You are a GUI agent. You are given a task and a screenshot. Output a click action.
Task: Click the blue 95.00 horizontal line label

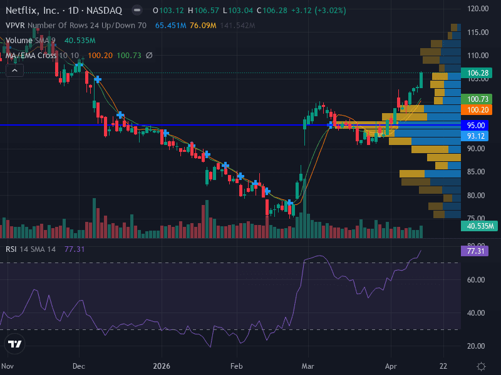(476, 126)
